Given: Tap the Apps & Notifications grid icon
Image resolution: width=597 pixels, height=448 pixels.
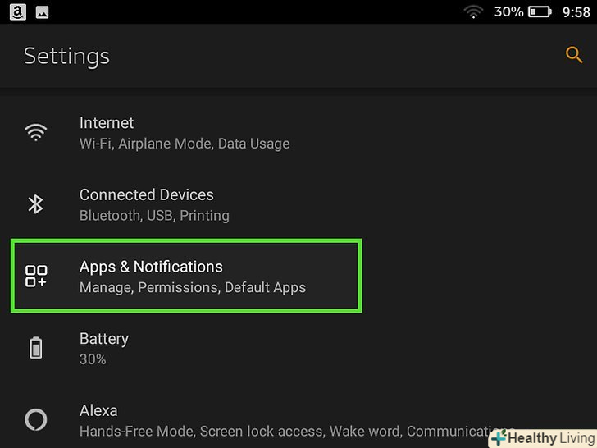Looking at the screenshot, I should tap(36, 277).
